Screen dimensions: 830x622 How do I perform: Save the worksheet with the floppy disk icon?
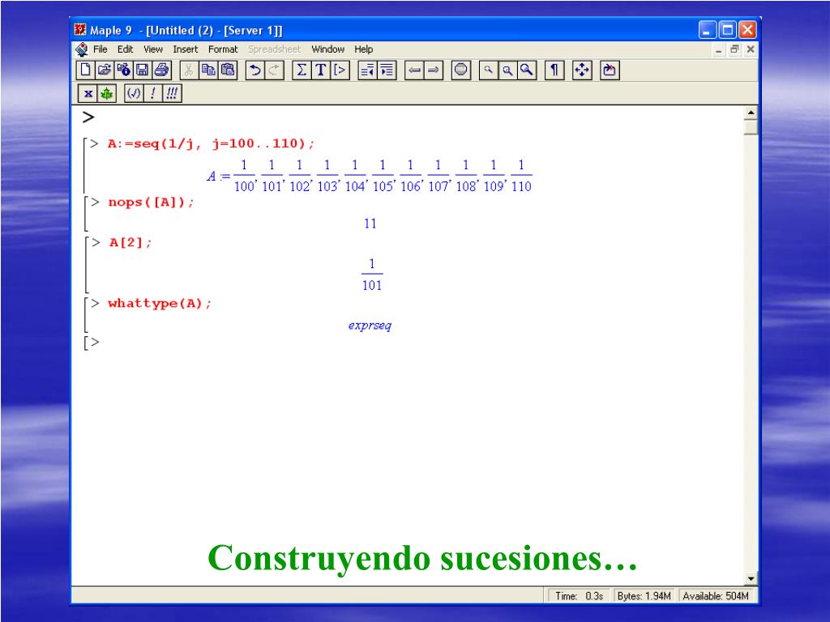[143, 70]
